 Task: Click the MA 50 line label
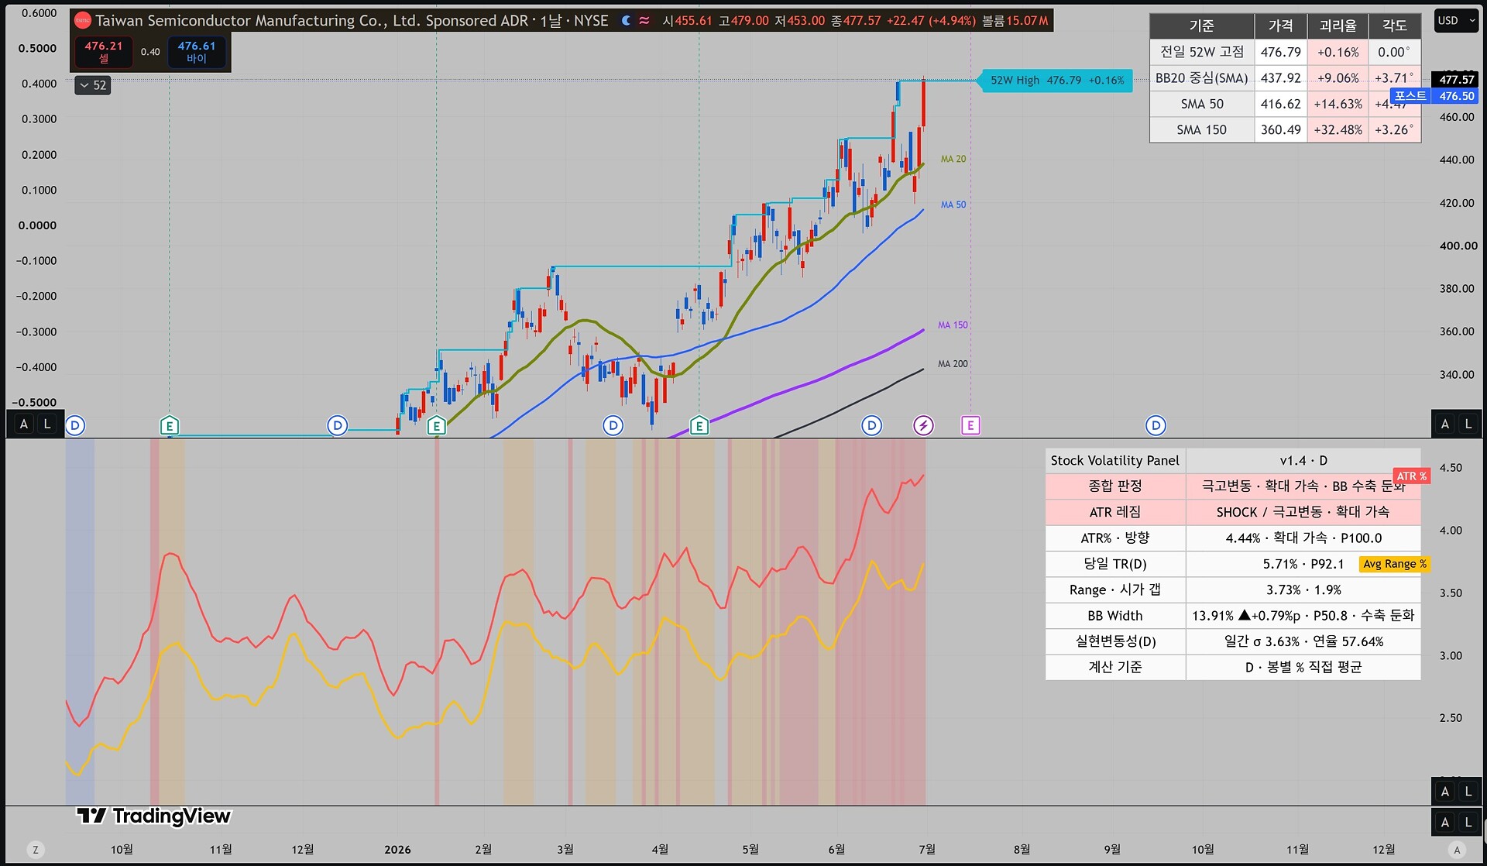click(x=953, y=204)
